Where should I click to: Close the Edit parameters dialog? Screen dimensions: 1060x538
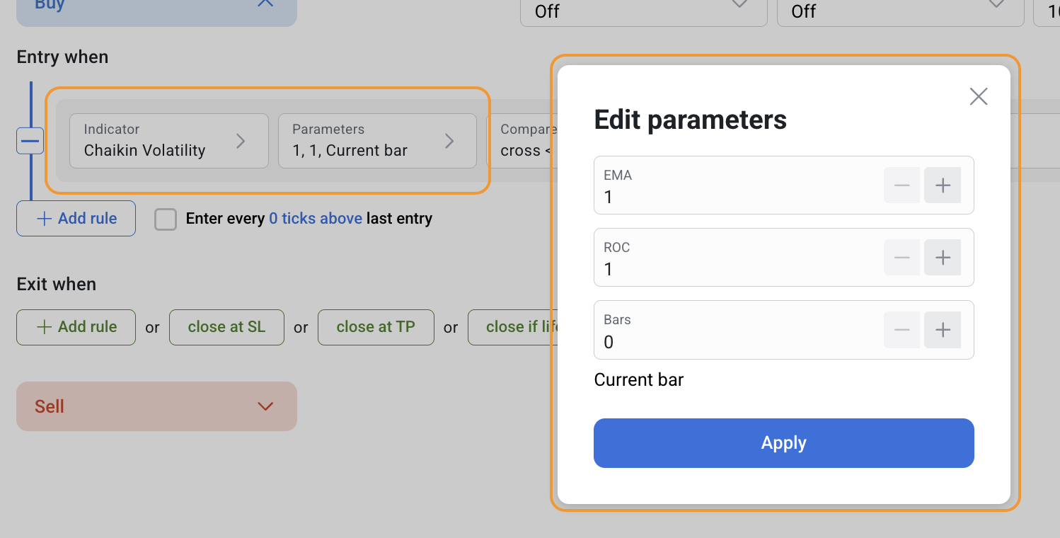(979, 96)
